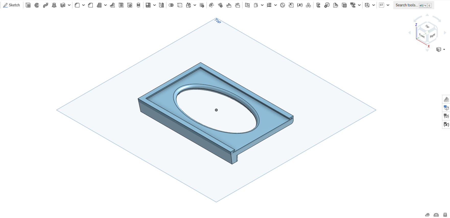
Task: Select the Chamfer tool
Action: [90, 5]
